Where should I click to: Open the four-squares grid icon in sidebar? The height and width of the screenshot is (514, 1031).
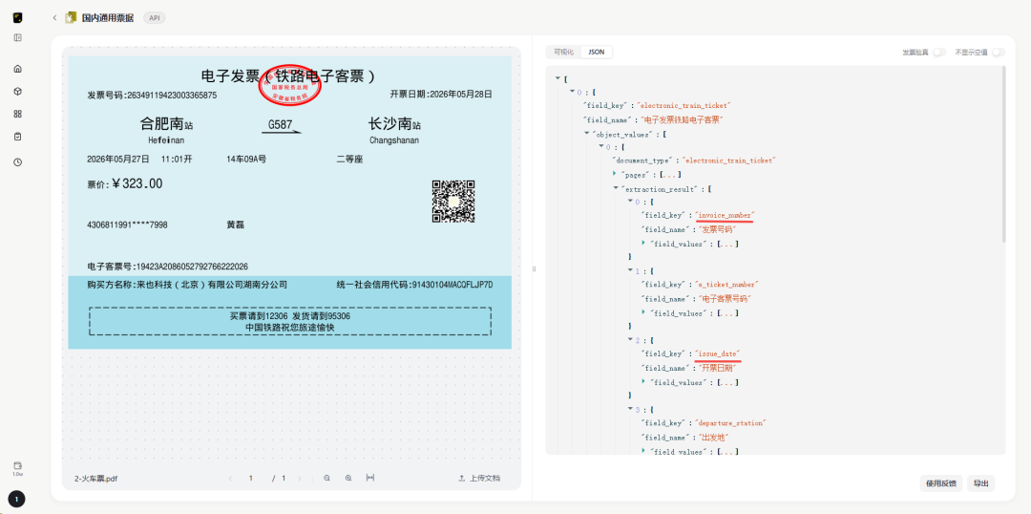tap(18, 114)
